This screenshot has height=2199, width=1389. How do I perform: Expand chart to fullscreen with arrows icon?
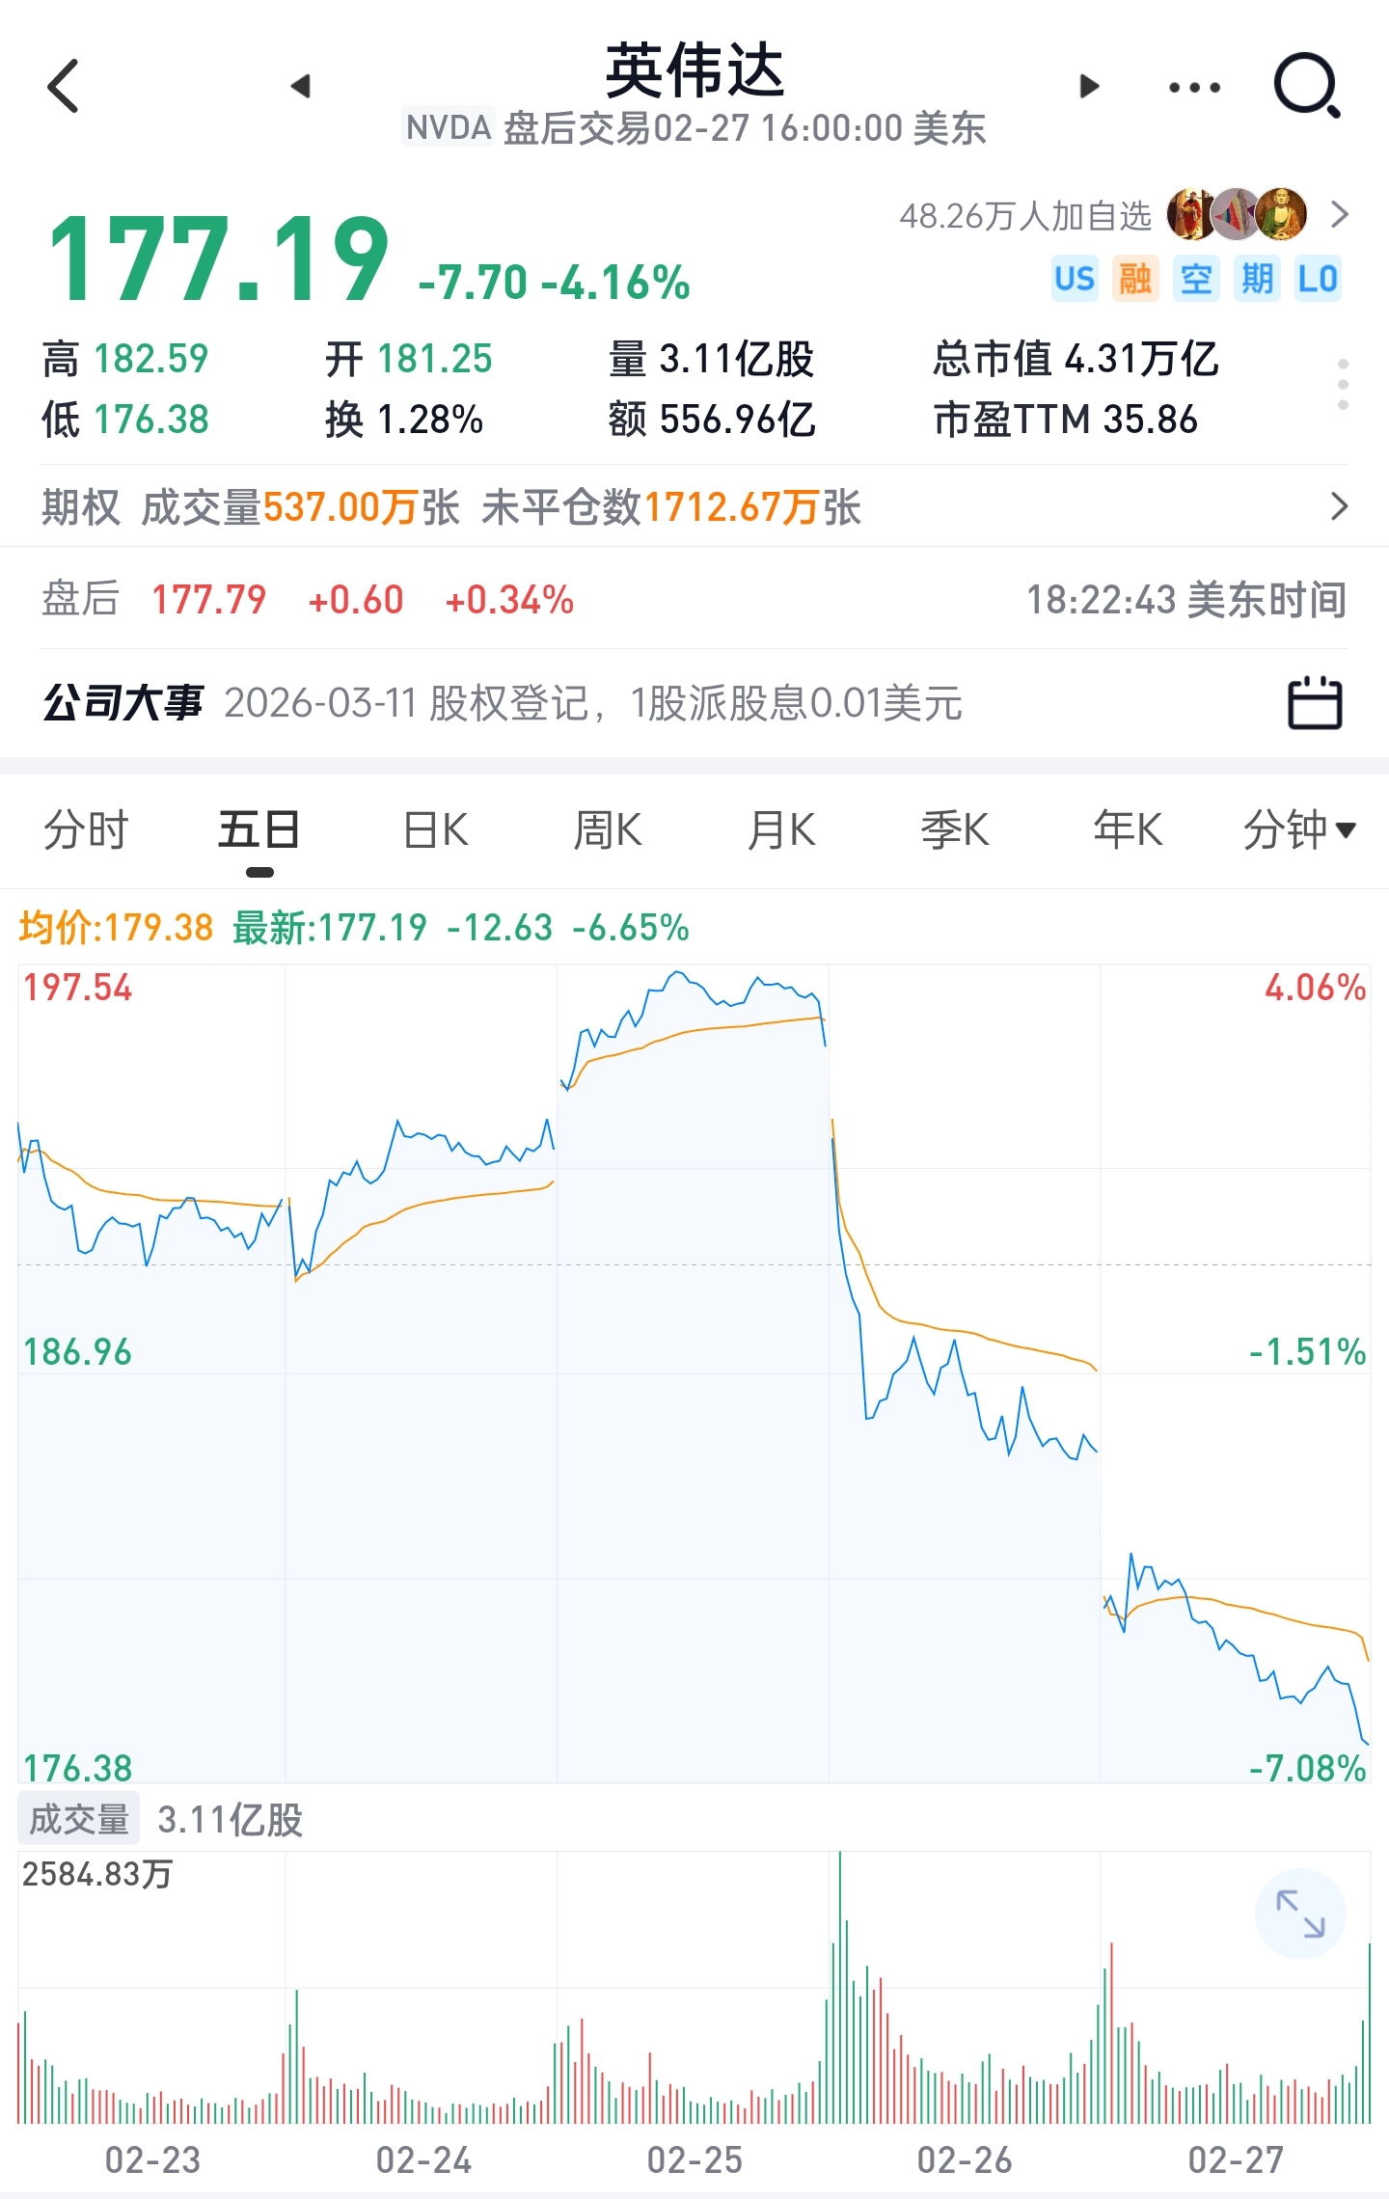point(1300,1914)
